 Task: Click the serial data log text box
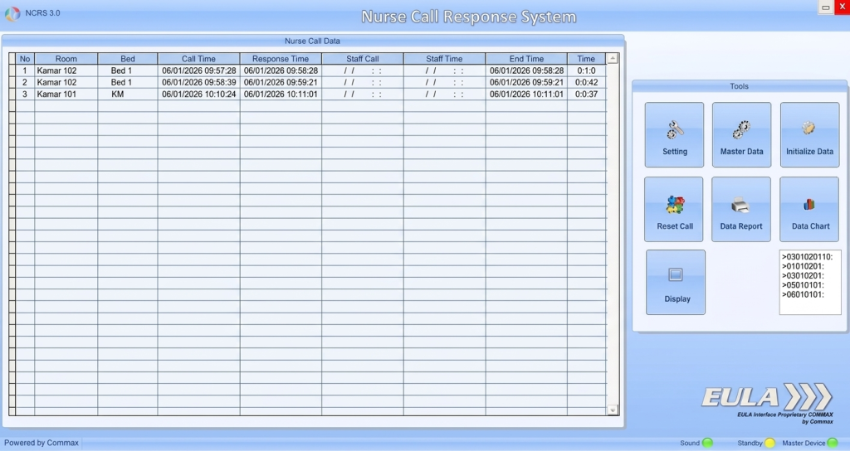809,282
